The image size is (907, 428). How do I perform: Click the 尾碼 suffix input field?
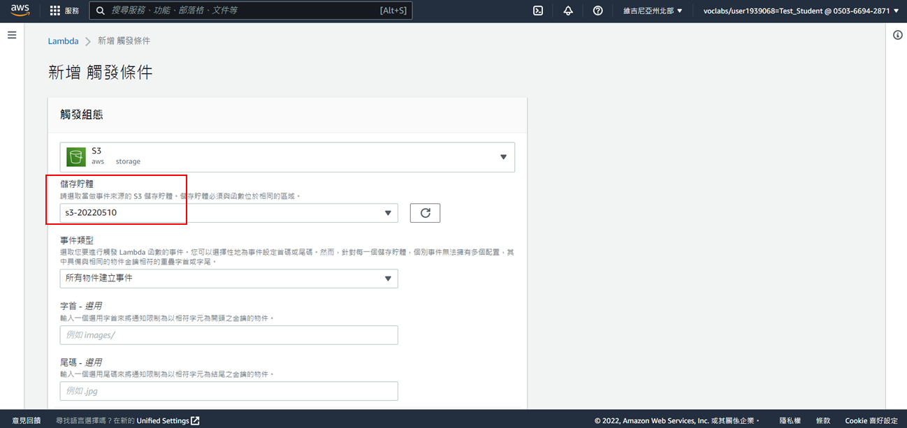[x=229, y=391]
